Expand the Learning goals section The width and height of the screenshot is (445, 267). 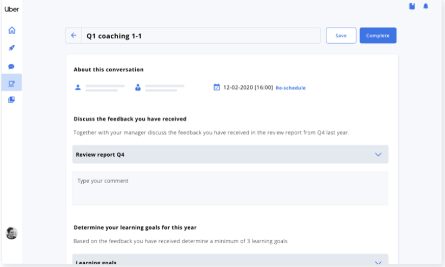378,262
